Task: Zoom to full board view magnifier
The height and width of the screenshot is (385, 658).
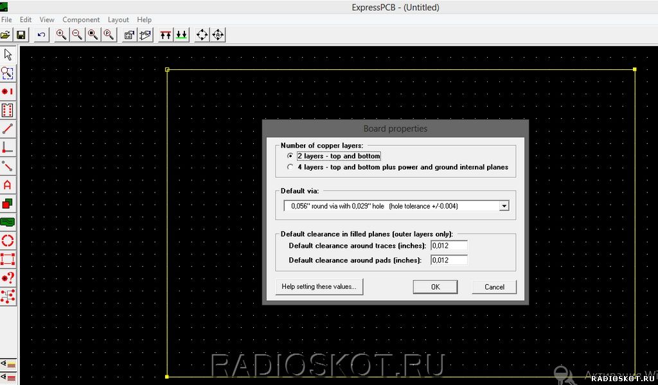Action: 93,35
